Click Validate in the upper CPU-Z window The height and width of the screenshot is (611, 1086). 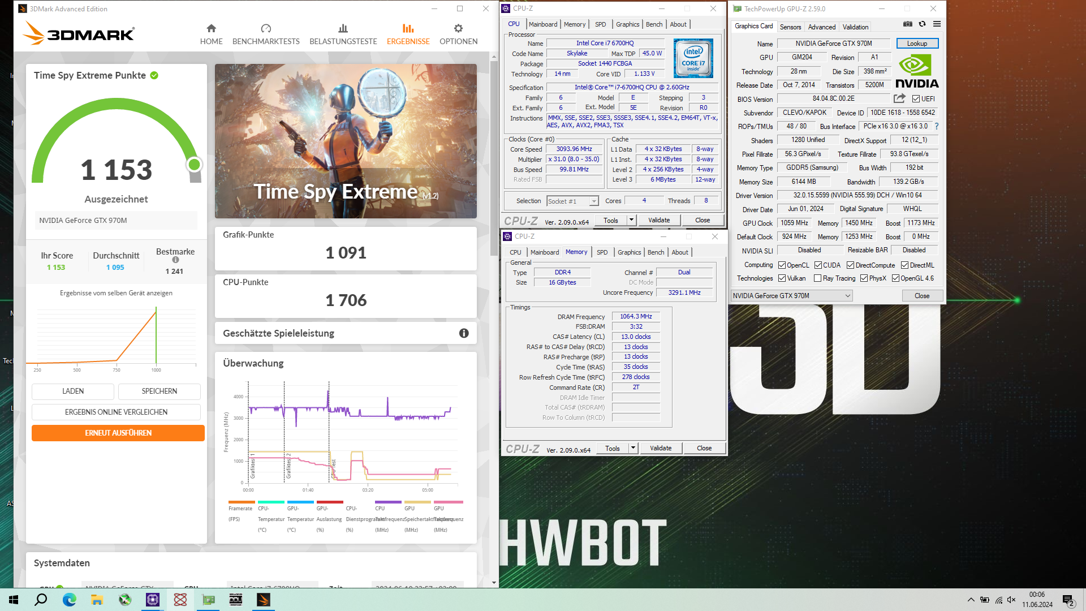[659, 220]
